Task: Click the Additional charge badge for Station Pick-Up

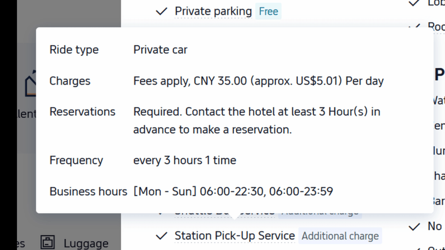Action: click(x=340, y=236)
